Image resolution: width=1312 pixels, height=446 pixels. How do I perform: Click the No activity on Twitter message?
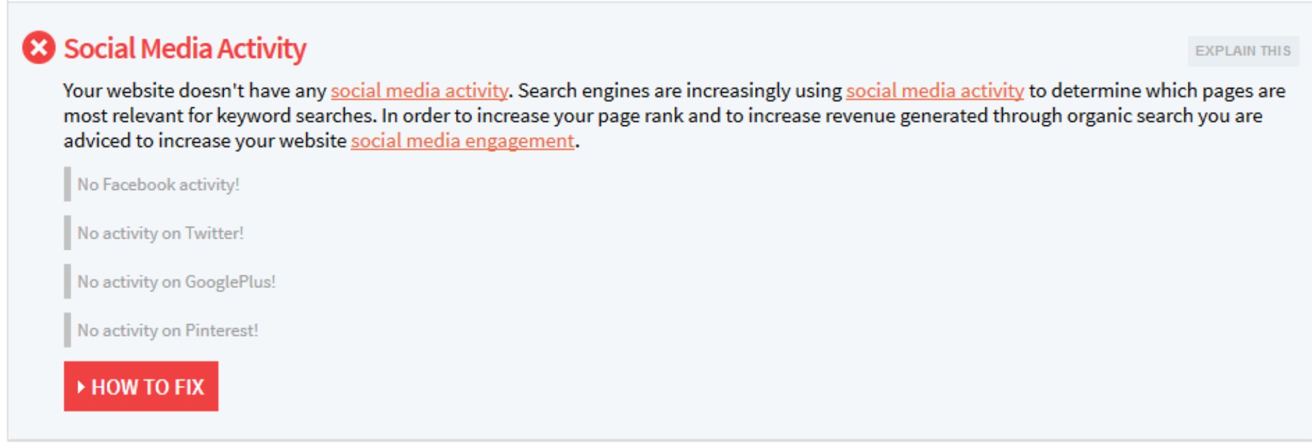click(160, 233)
